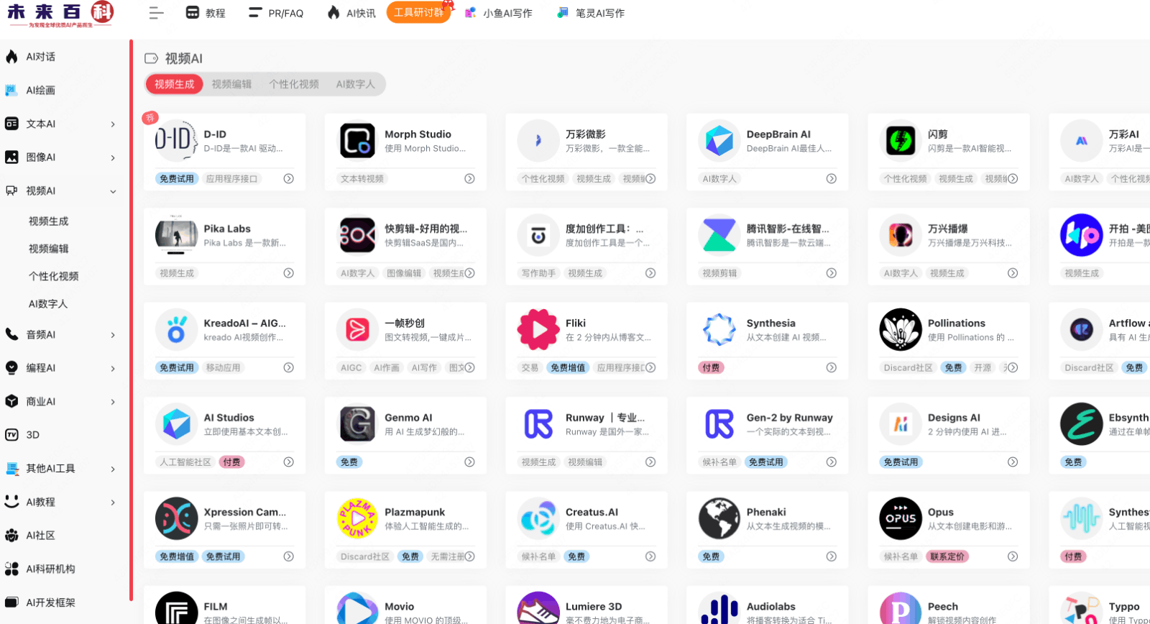Select the Xpression Camera icon

click(176, 518)
